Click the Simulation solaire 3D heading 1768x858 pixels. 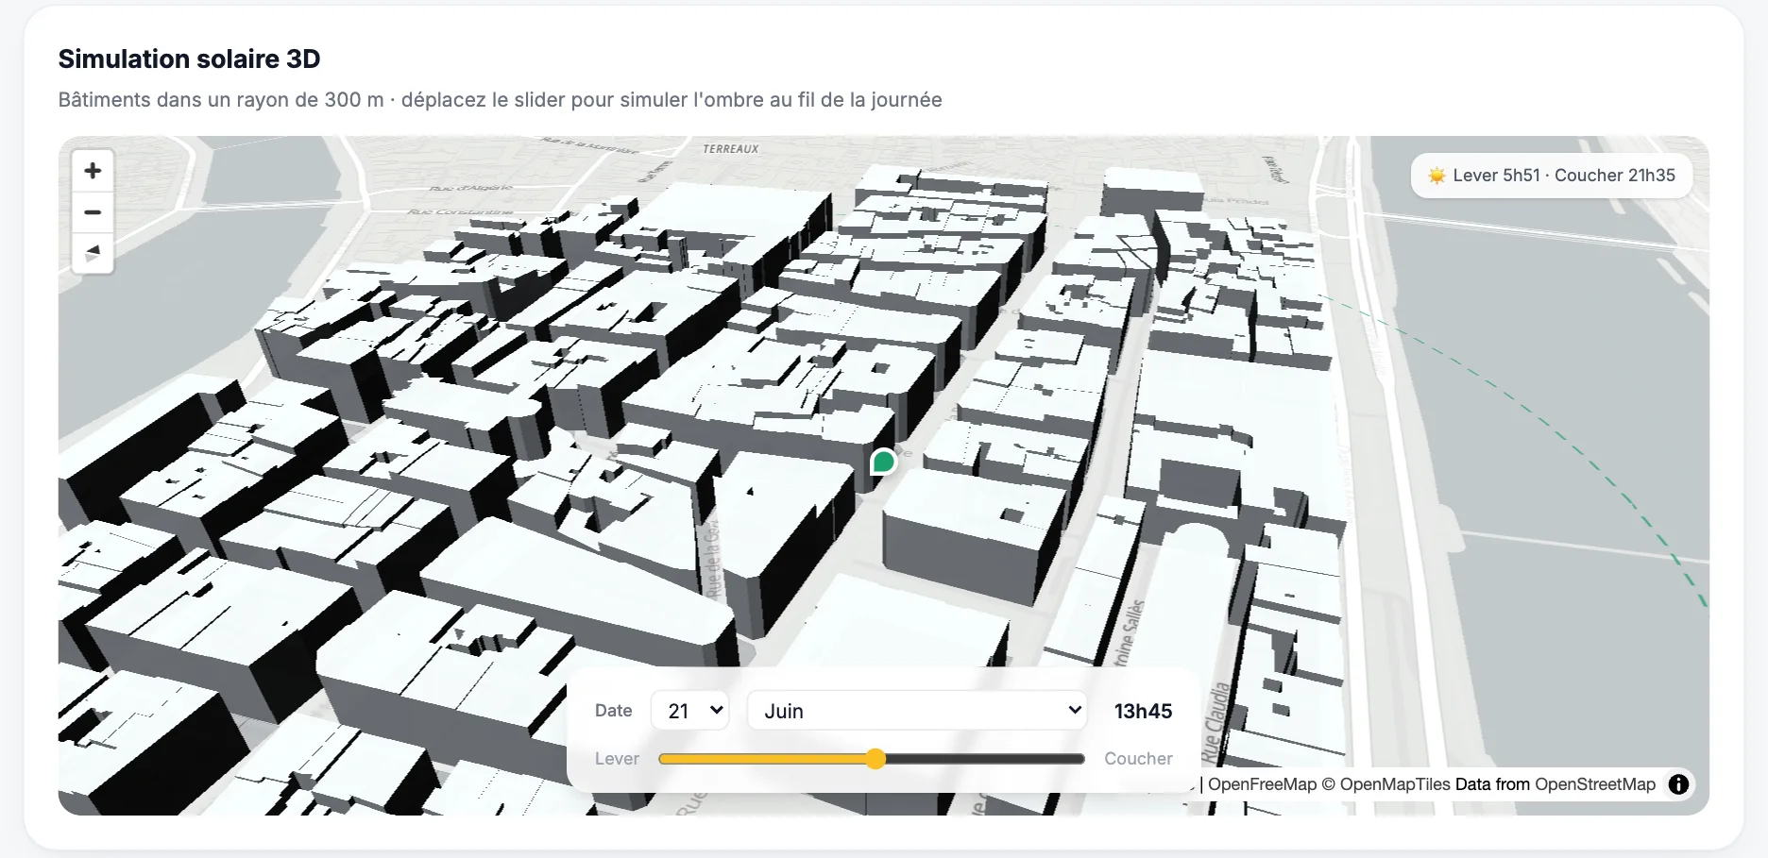tap(189, 59)
